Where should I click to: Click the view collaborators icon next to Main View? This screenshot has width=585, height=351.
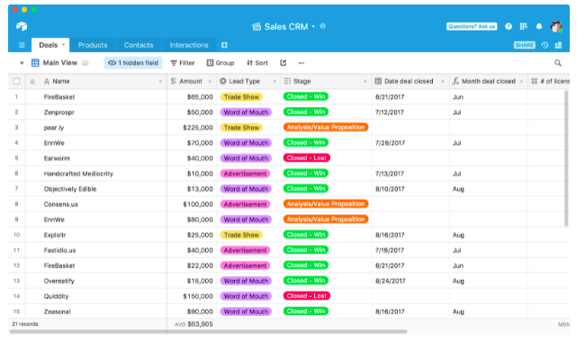pos(85,63)
